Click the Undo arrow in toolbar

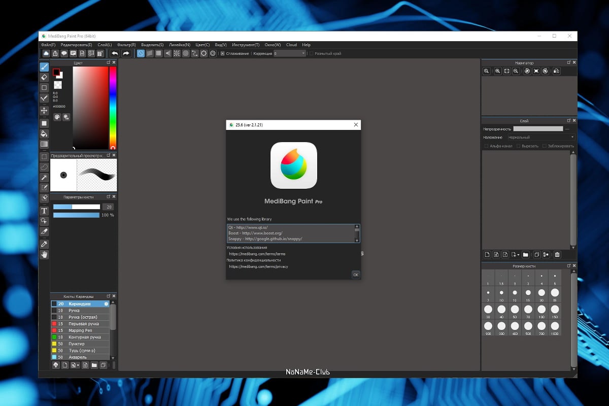(x=115, y=53)
